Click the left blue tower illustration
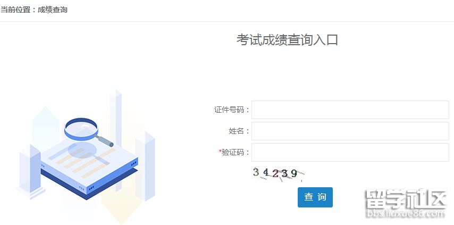 pos(30,168)
